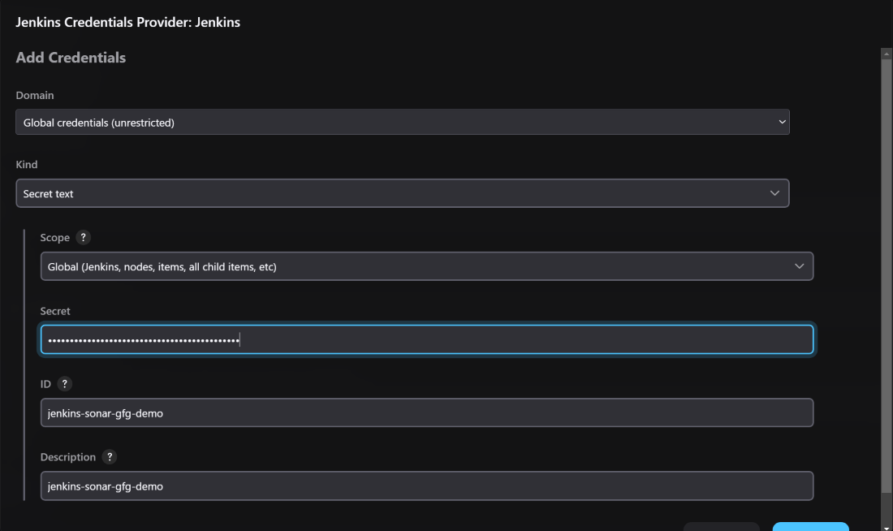Open the Kind dropdown showing Secret text
This screenshot has width=893, height=531.
point(402,193)
